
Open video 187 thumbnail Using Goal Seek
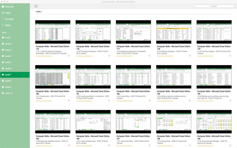coord(134,122)
